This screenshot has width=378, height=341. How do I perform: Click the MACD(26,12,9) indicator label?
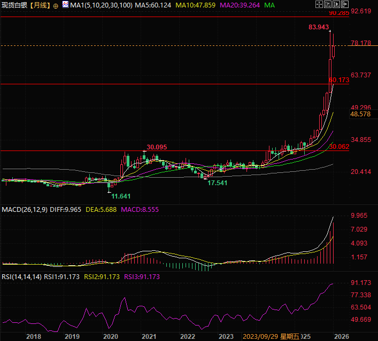point(25,210)
